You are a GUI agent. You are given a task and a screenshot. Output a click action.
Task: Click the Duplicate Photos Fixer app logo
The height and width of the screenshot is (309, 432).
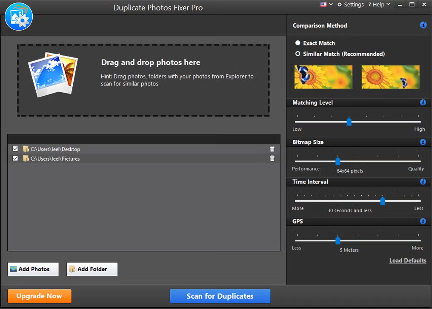[19, 17]
